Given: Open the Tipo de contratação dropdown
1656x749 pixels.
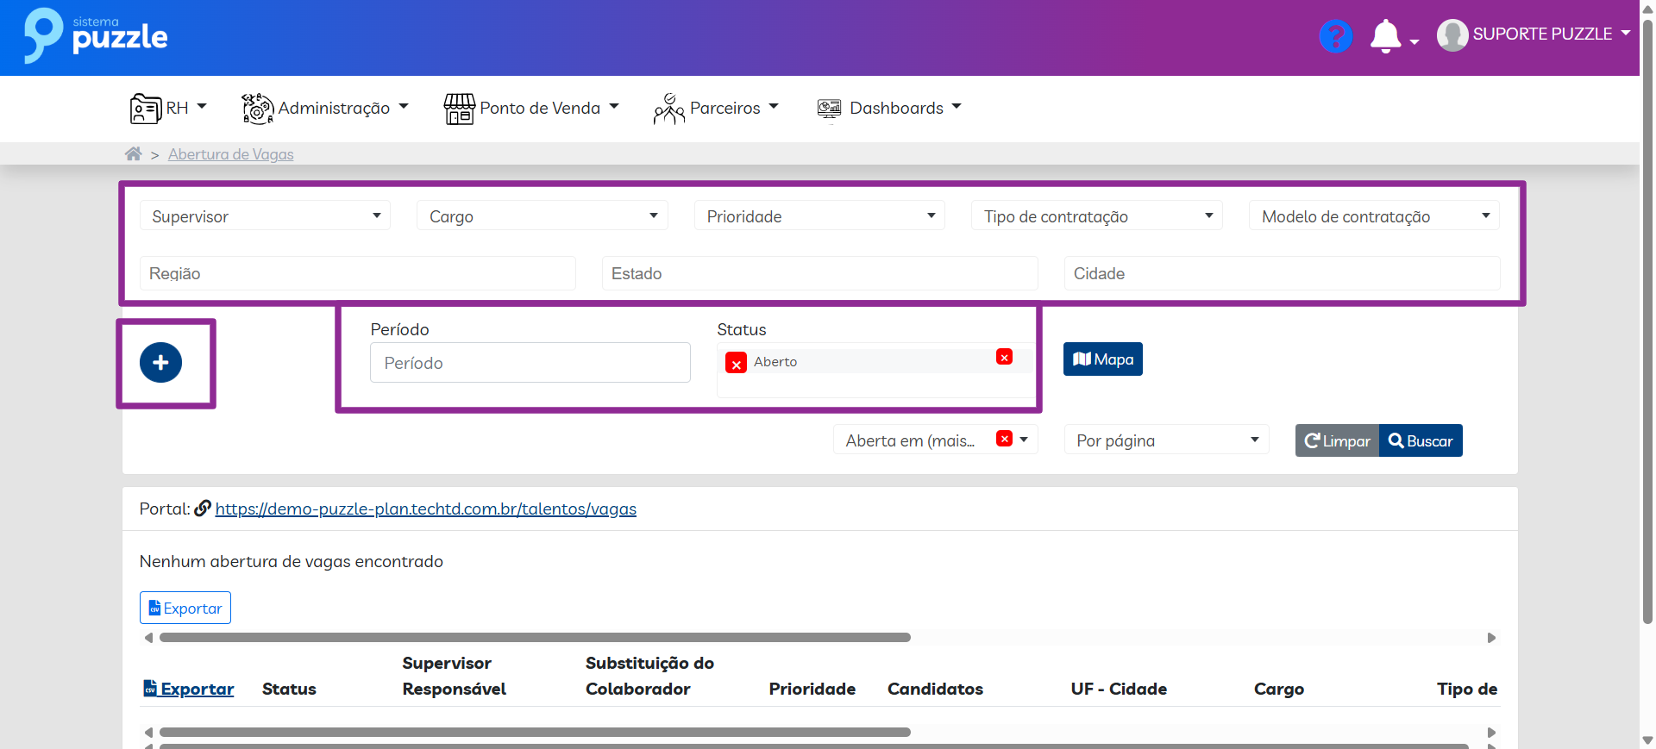Looking at the screenshot, I should pyautogui.click(x=1096, y=216).
